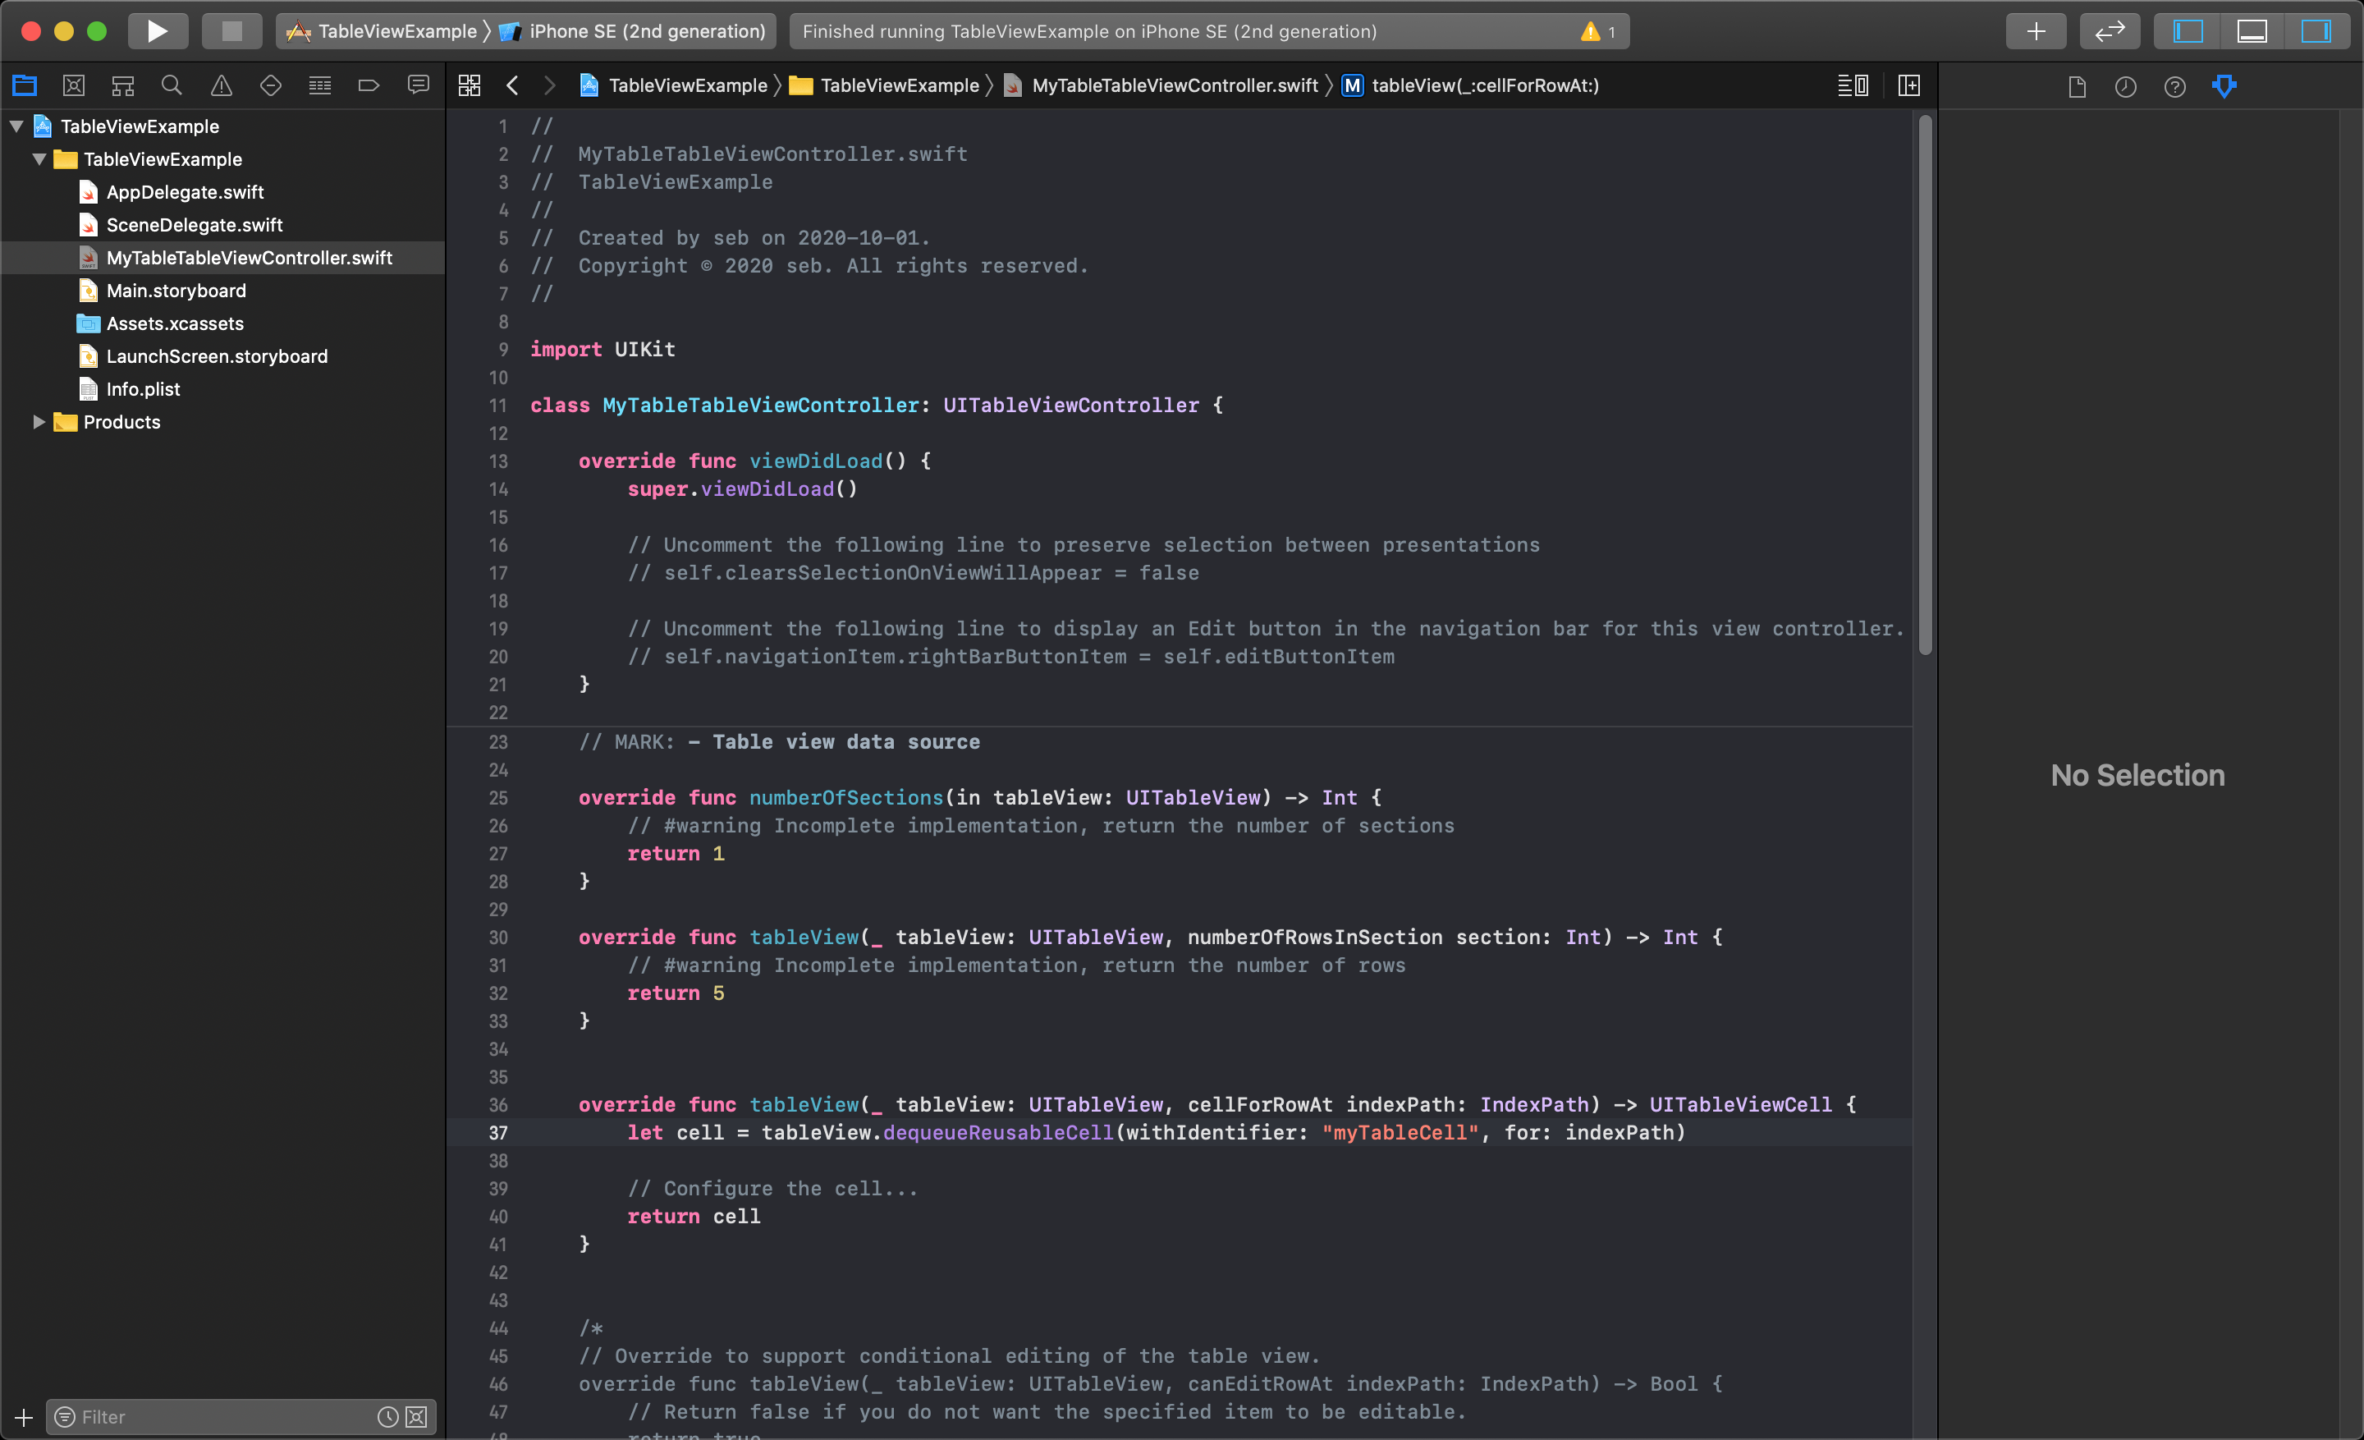The height and width of the screenshot is (1440, 2364).
Task: Toggle source-control status filter
Action: (416, 1417)
